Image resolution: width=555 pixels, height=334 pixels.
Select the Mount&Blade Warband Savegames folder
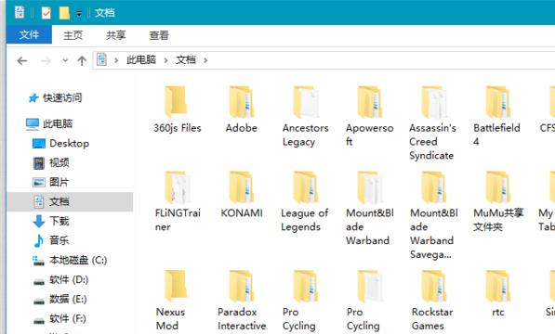tap(433, 215)
